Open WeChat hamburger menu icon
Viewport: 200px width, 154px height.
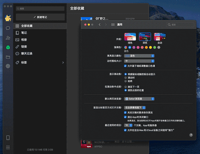pyautogui.click(x=8, y=147)
